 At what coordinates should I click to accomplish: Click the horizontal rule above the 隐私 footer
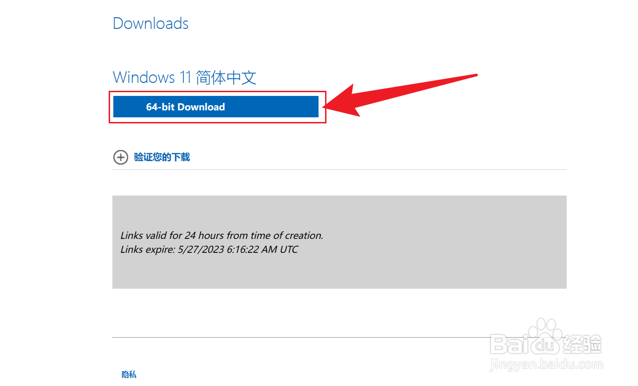pos(340,337)
